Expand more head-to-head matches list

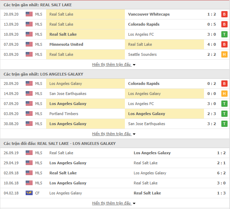[113, 203]
